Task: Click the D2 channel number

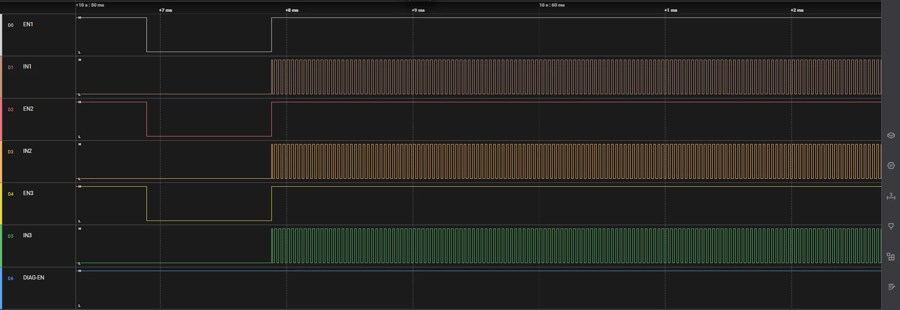Action: (x=11, y=110)
